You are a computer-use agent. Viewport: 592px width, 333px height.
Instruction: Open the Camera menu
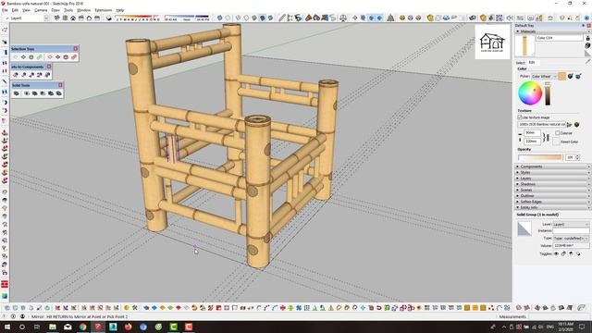point(41,10)
